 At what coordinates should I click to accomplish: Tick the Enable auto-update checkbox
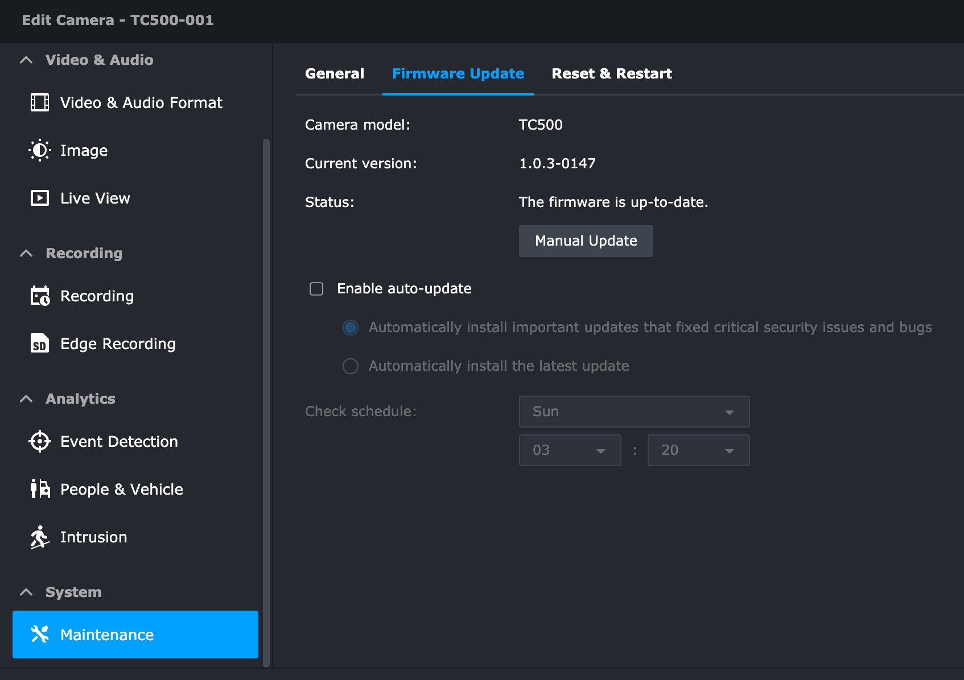click(x=316, y=289)
